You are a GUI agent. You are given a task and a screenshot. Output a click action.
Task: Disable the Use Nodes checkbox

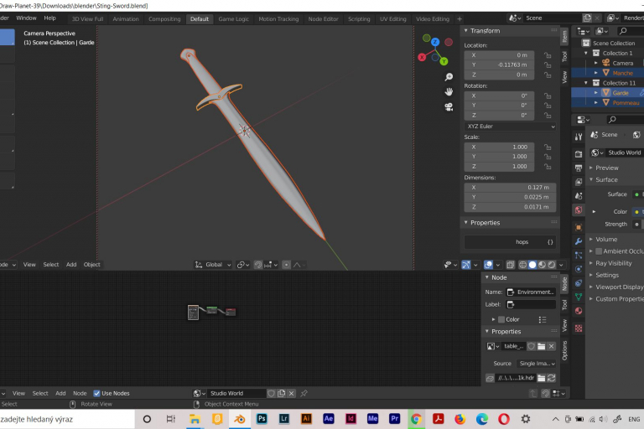[x=96, y=393]
